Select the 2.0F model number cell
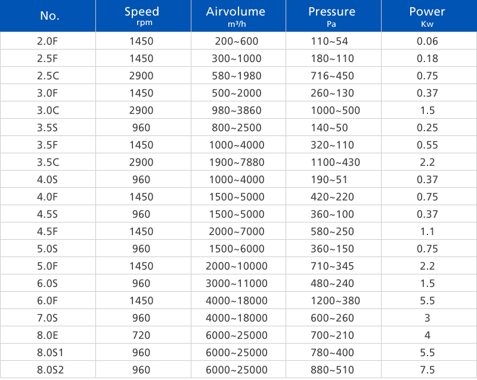 [48, 41]
